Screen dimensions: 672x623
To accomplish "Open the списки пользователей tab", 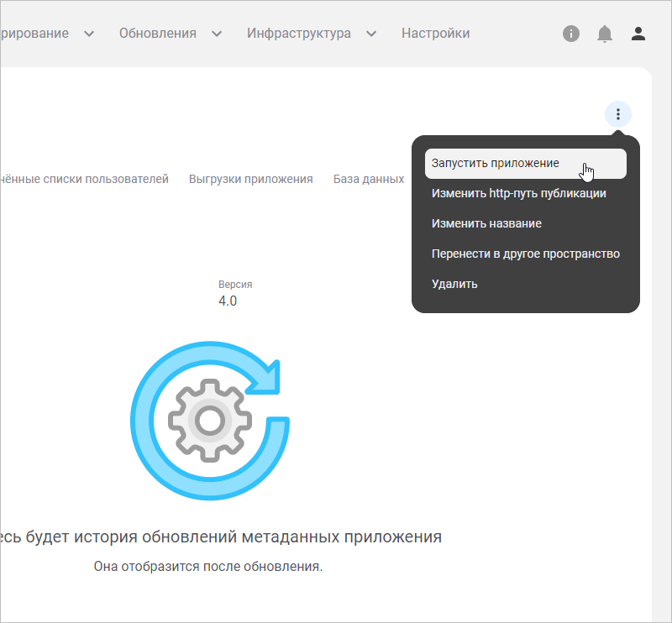I will 84,179.
